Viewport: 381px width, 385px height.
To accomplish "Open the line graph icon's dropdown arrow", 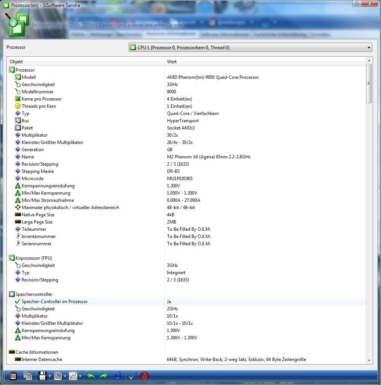I will point(80,376).
